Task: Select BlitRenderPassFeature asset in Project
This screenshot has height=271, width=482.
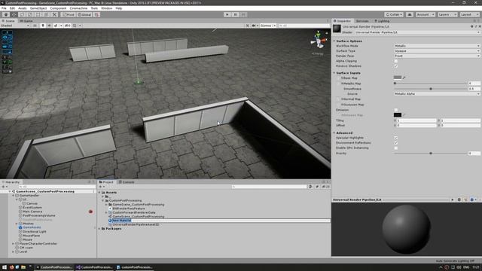Action: click(x=129, y=209)
